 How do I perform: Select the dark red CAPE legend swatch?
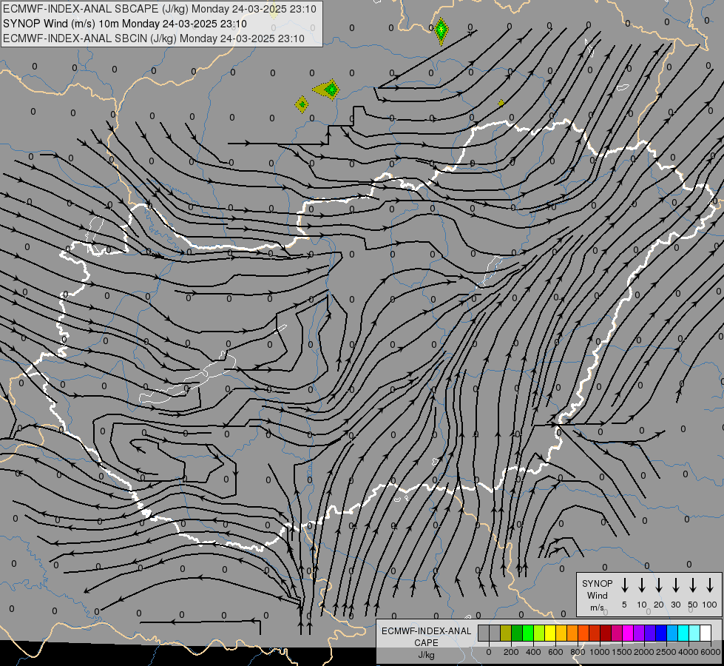pyautogui.click(x=606, y=633)
